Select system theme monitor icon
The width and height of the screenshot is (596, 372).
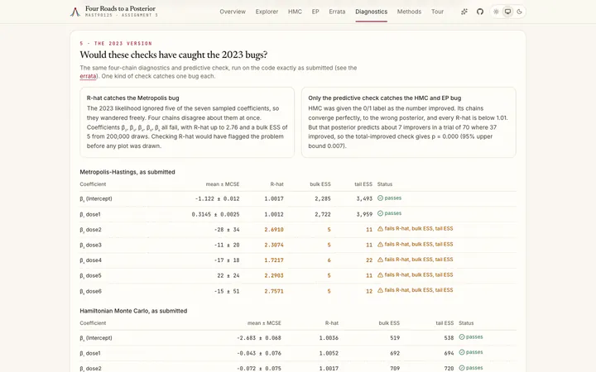[x=507, y=12]
